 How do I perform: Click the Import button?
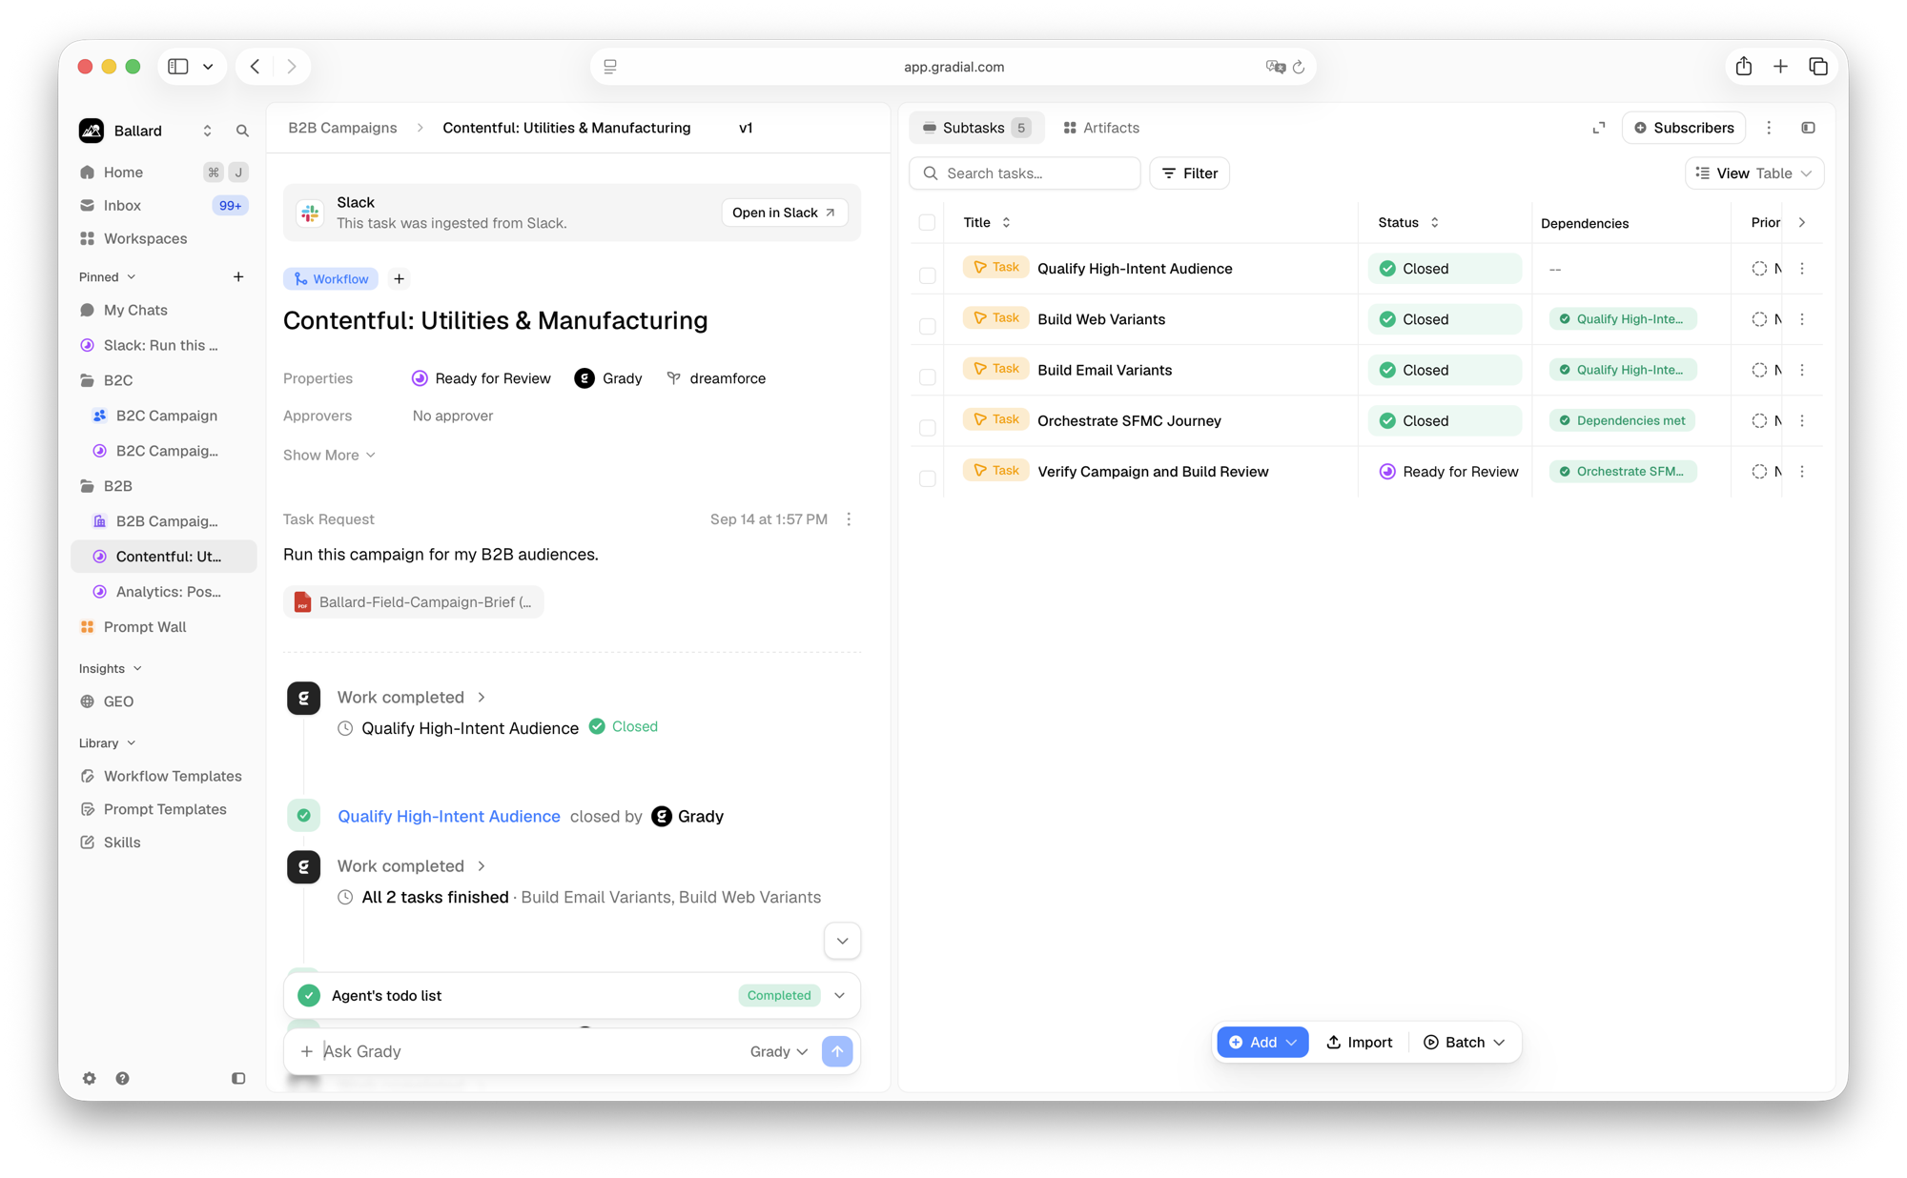point(1359,1042)
